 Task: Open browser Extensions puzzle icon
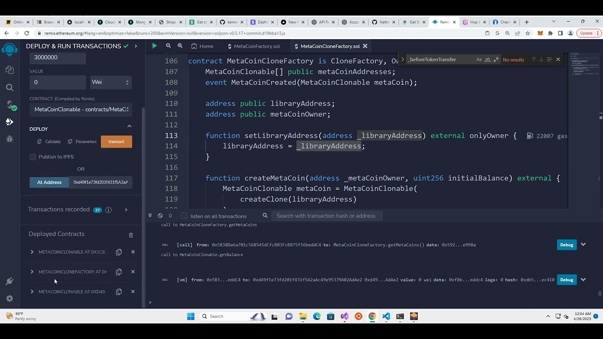point(550,33)
